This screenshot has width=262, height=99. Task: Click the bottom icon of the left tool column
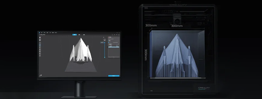(x=40, y=56)
